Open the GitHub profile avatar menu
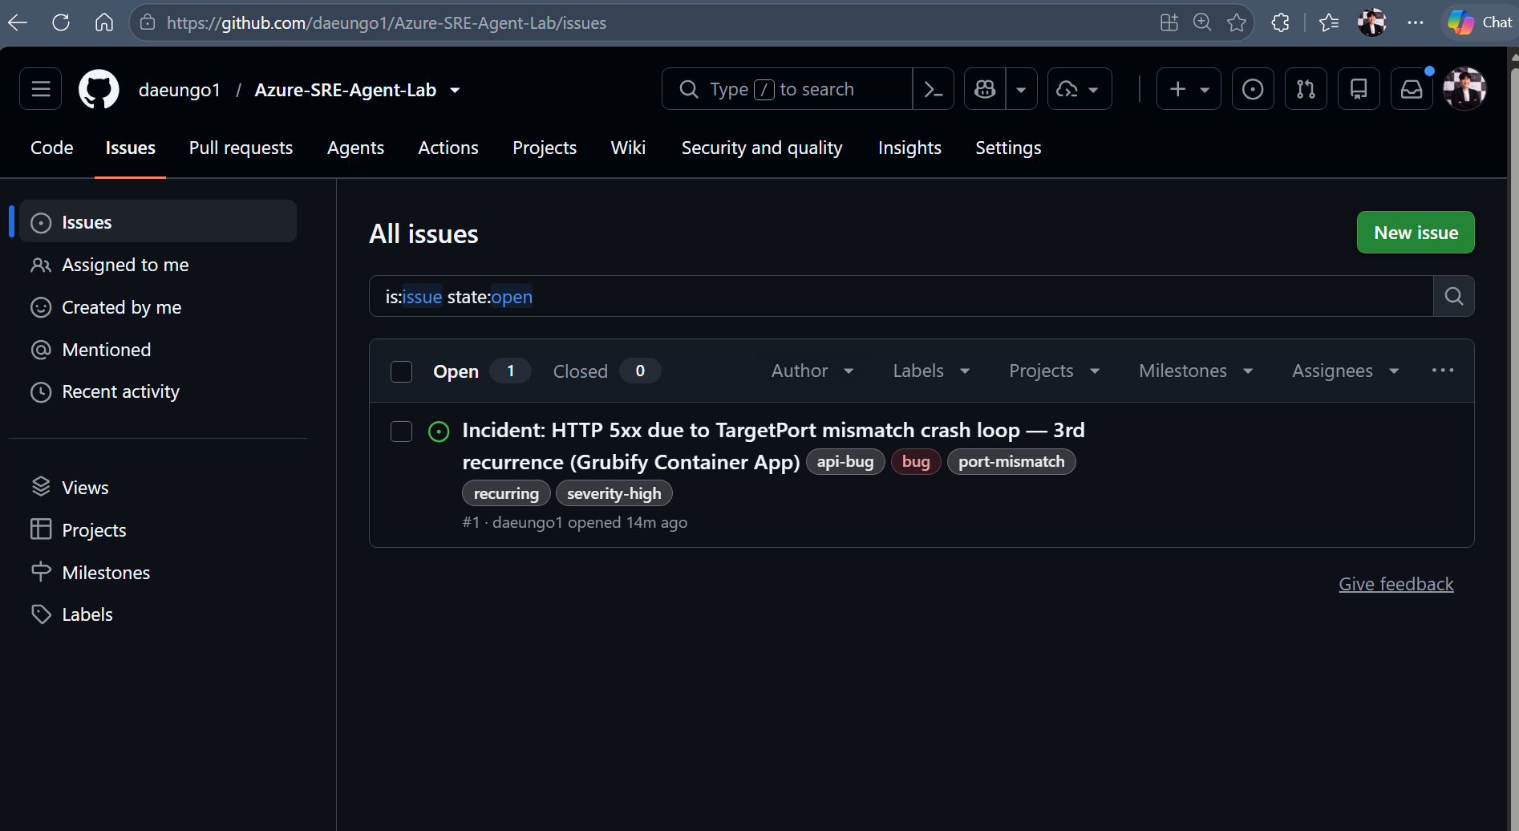The height and width of the screenshot is (831, 1519). pos(1464,89)
